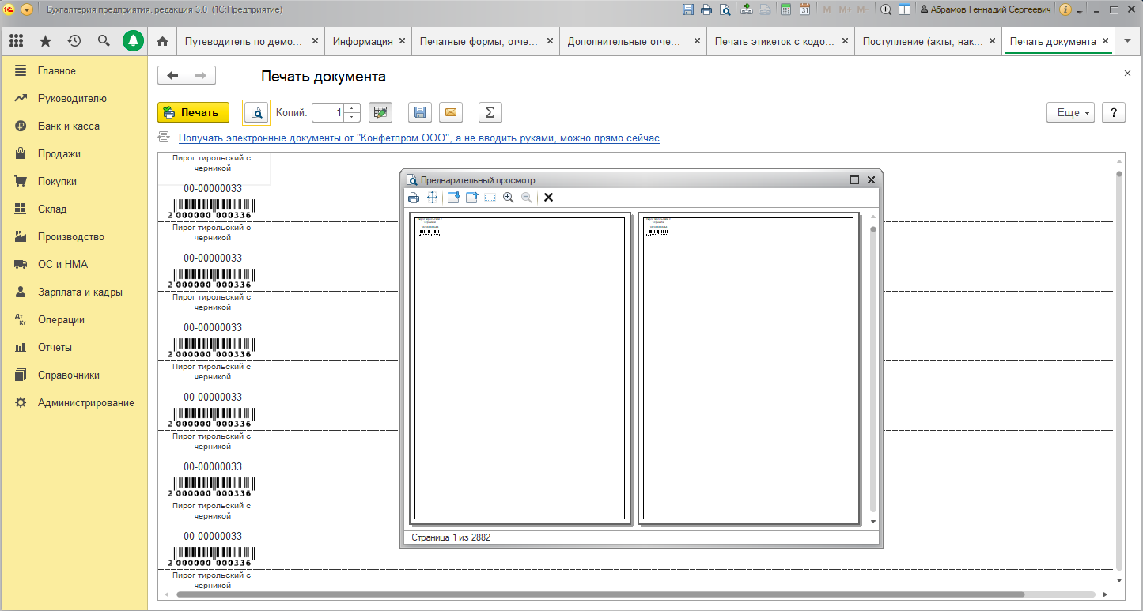Switch to Поступление (акты, нак… tab
This screenshot has width=1143, height=611.
(x=923, y=41)
